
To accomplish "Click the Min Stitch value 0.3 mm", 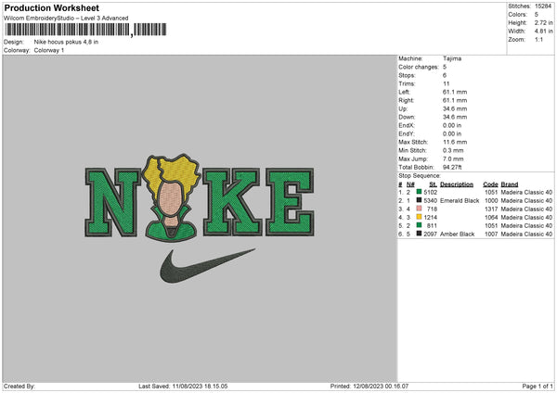I will click(453, 150).
